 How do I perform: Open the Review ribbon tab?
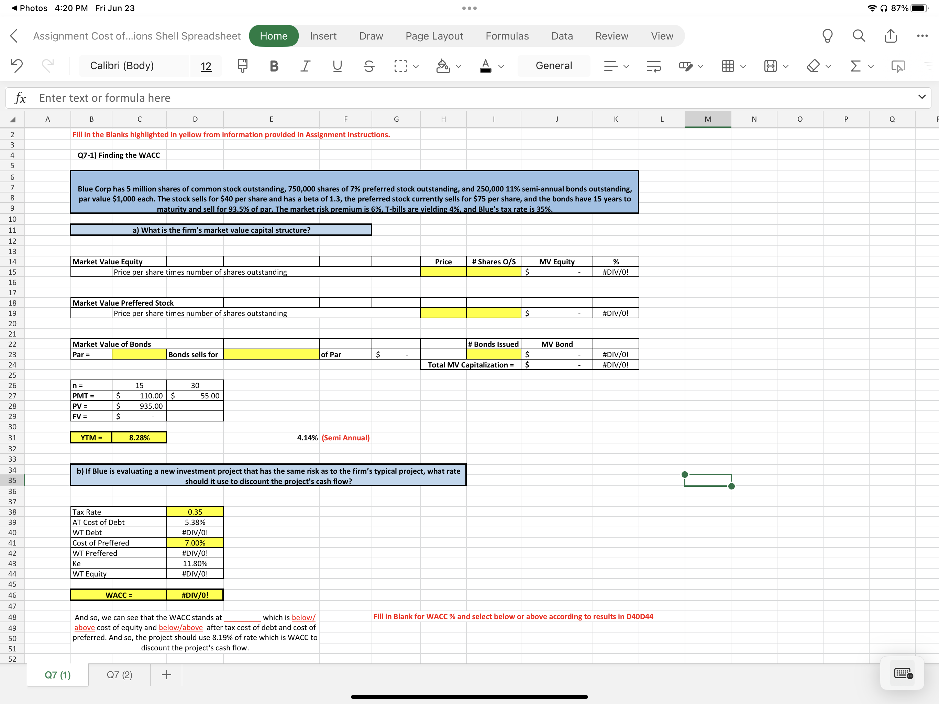point(611,36)
